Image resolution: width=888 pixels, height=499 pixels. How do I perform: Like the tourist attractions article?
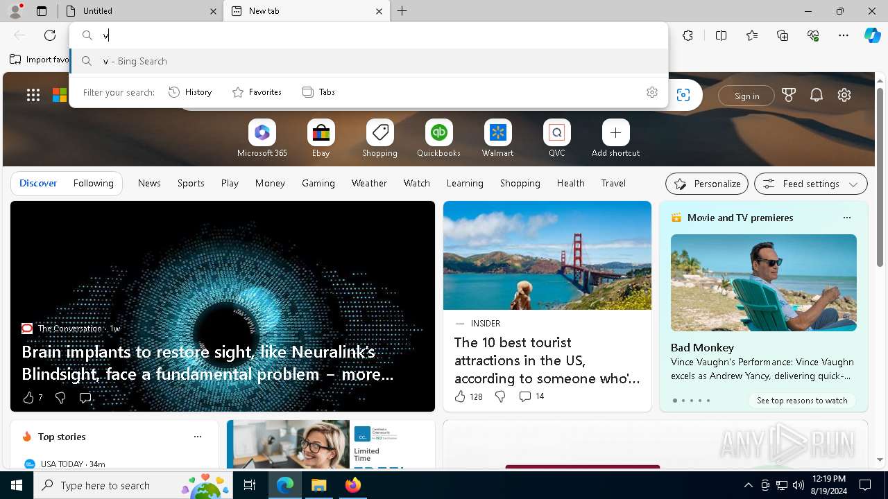click(x=460, y=396)
